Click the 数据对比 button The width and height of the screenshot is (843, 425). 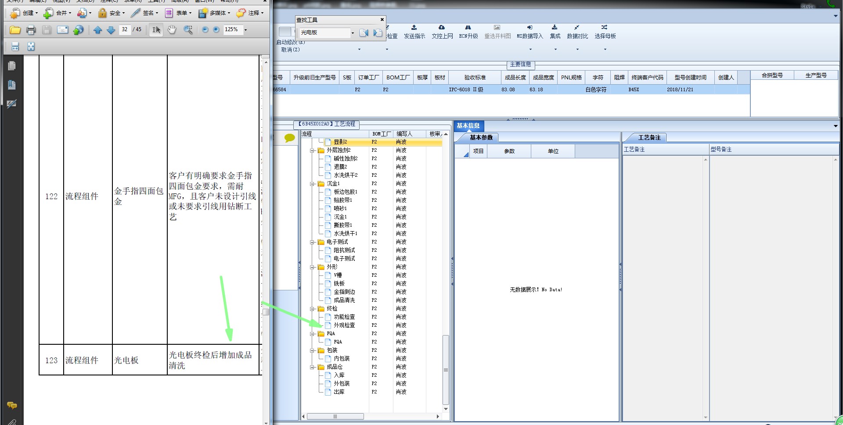[x=577, y=32]
